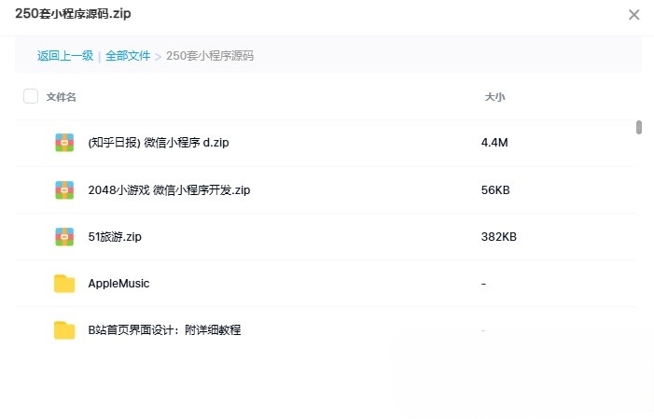Image resolution: width=654 pixels, height=419 pixels.
Task: Open file name (知乎日报) 微信小程序 d.zip
Action: (x=159, y=143)
